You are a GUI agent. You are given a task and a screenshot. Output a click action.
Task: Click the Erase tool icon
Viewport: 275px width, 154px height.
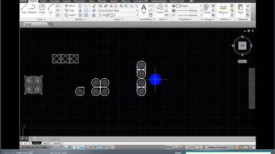94,6
